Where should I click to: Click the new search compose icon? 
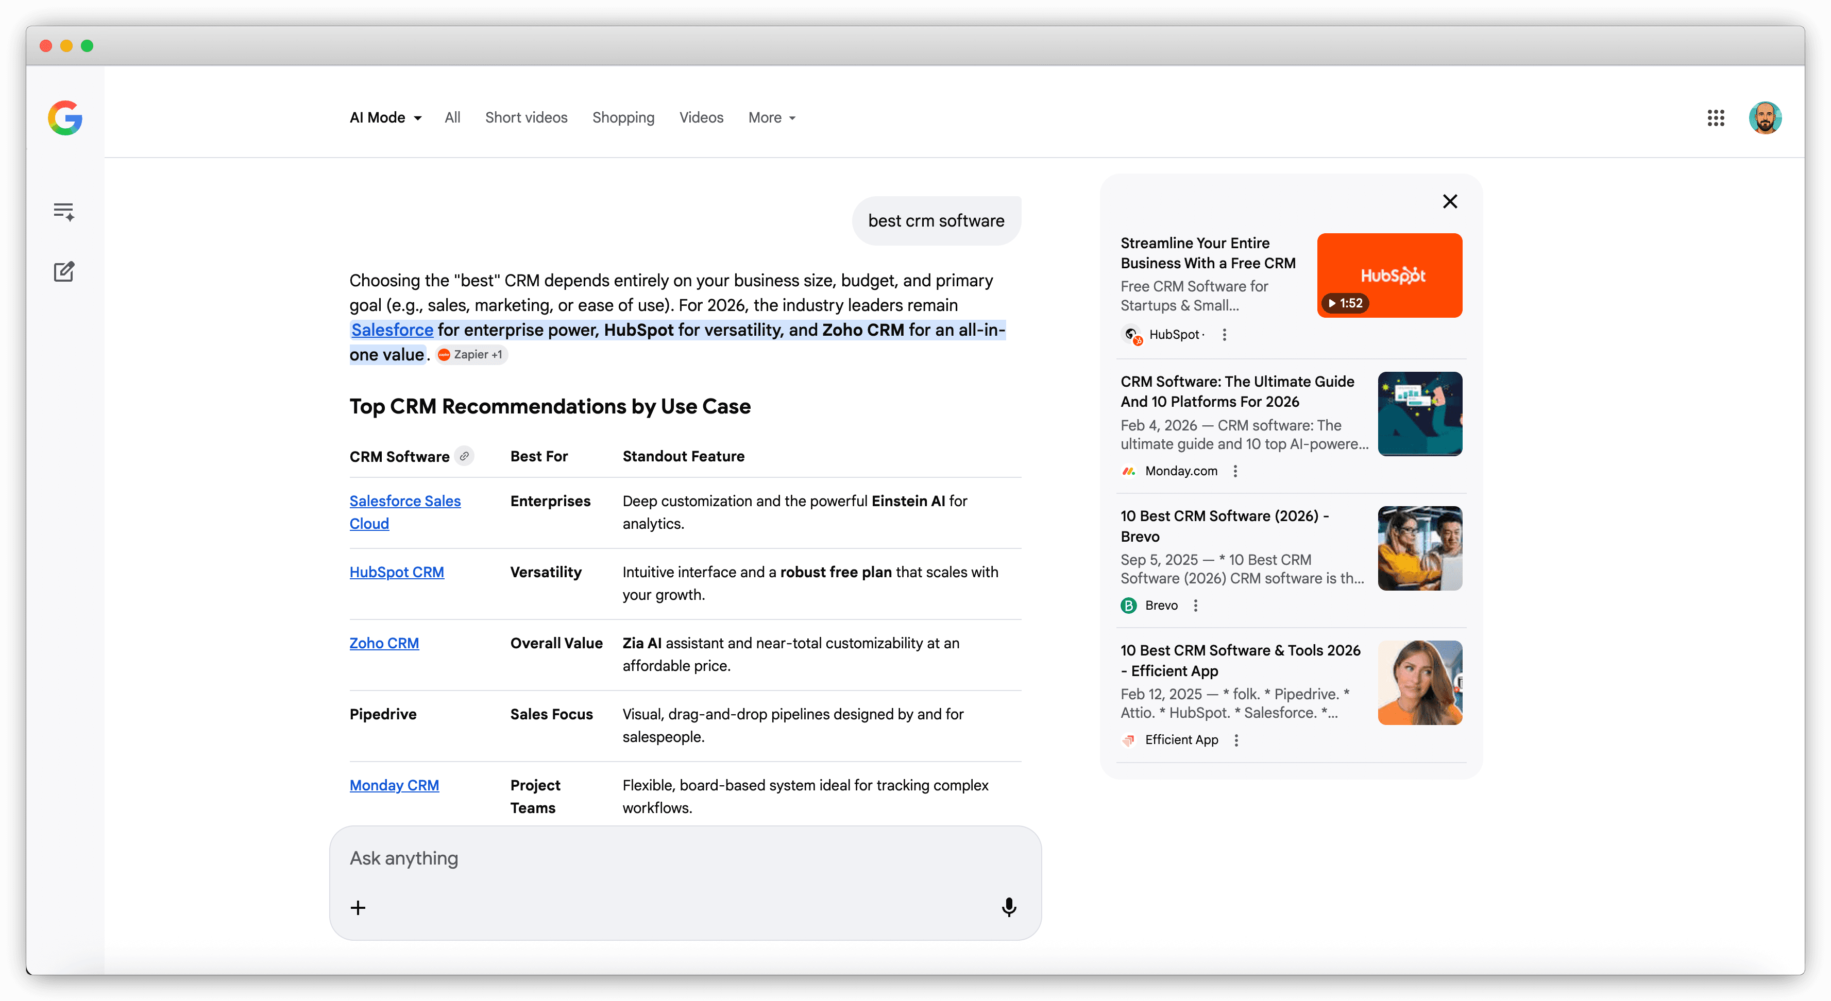pyautogui.click(x=64, y=271)
